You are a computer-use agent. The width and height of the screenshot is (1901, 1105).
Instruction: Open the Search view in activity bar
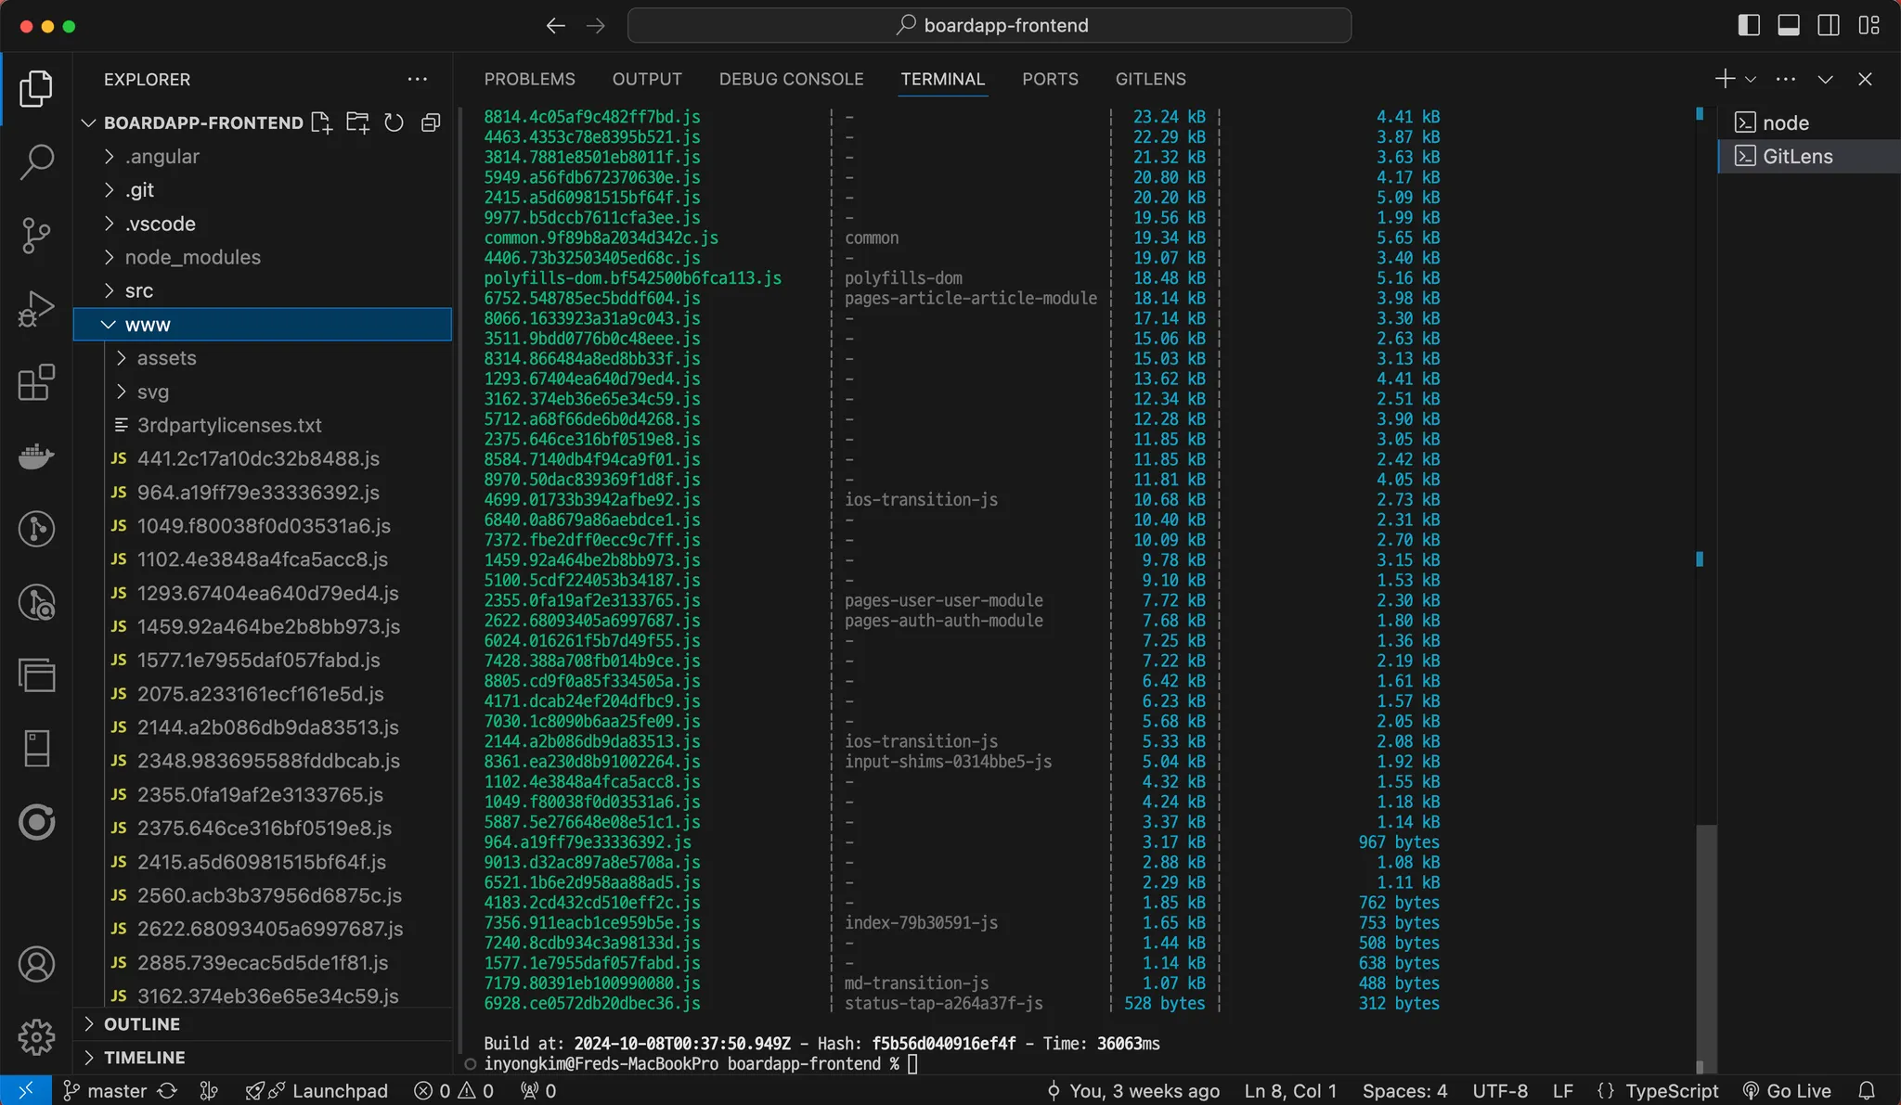pos(36,161)
